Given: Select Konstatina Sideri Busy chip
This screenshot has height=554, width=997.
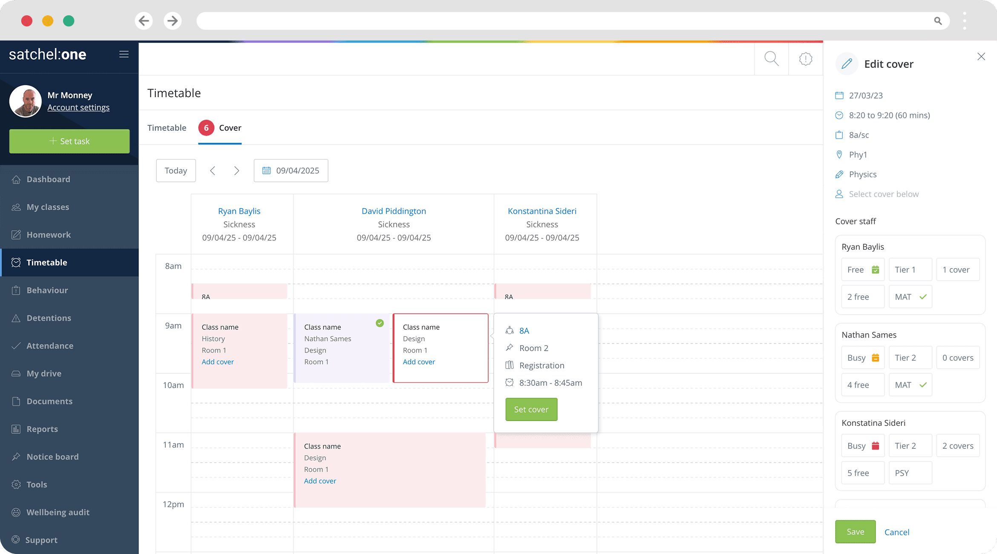Looking at the screenshot, I should 863,446.
